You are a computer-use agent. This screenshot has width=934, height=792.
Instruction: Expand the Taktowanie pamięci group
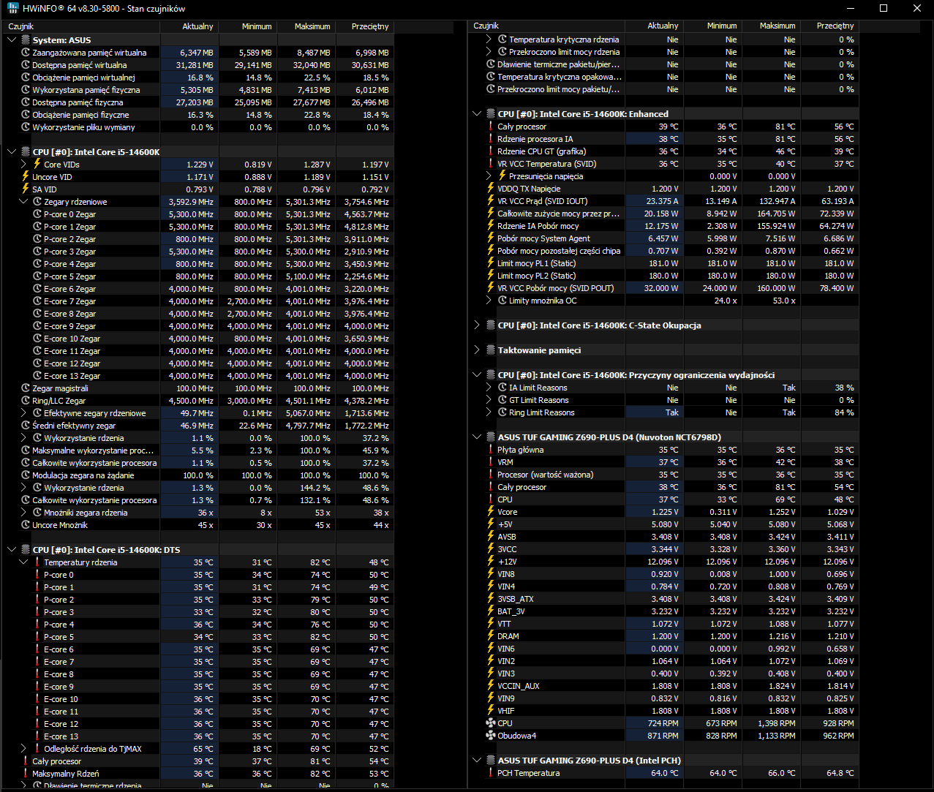[477, 350]
